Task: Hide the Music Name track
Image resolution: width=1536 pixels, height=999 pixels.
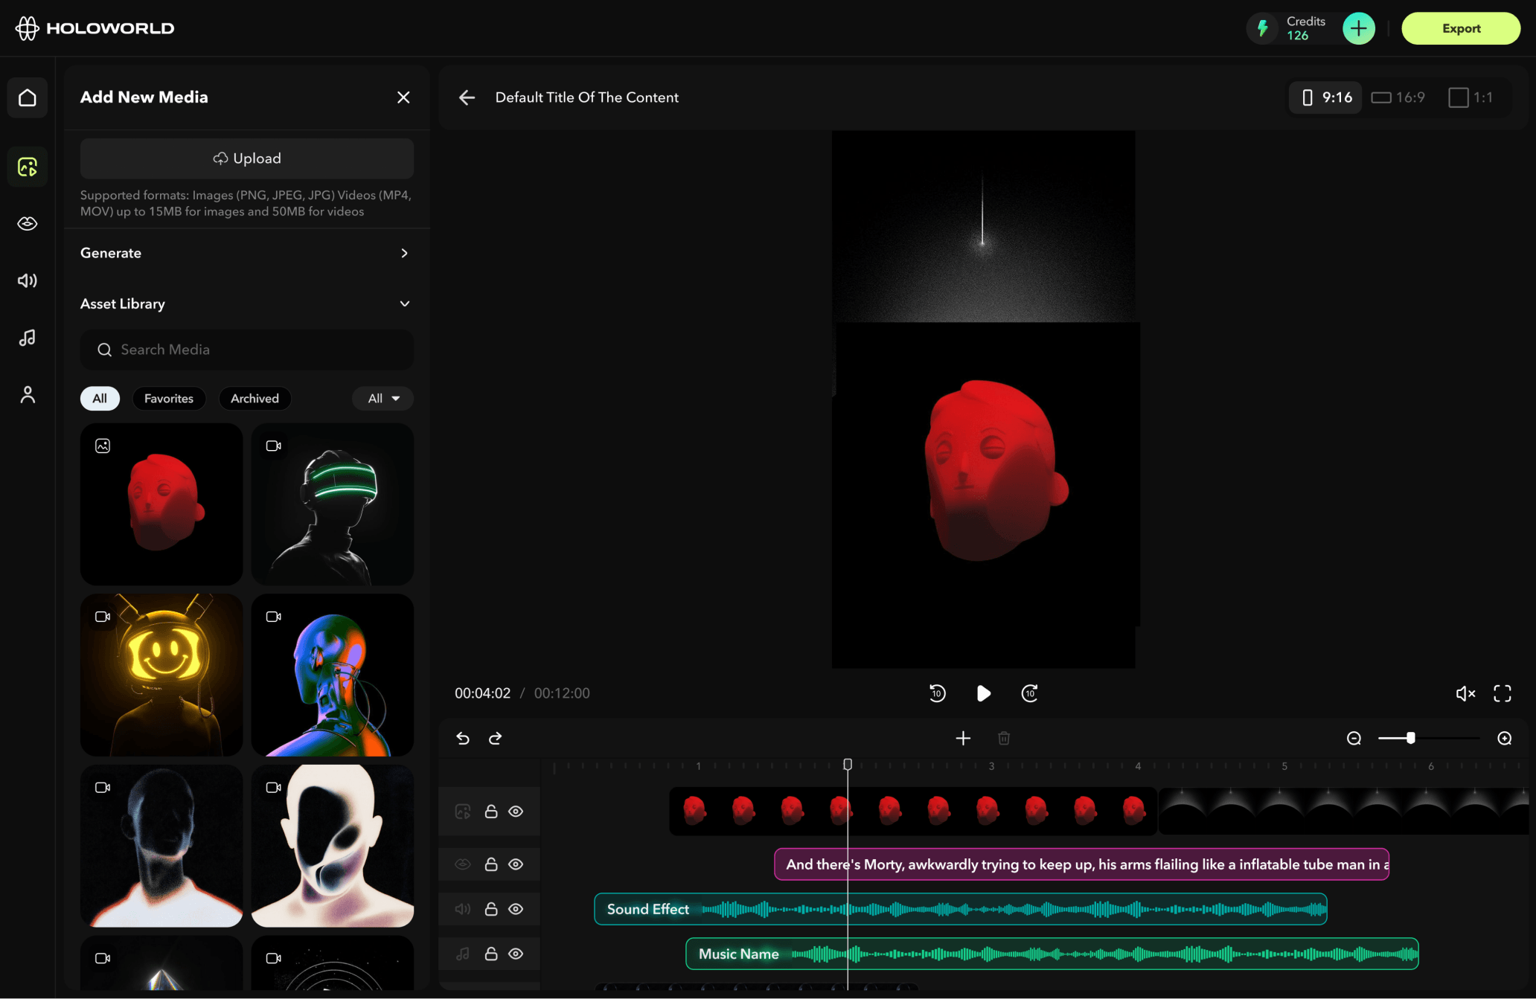Action: 516,954
